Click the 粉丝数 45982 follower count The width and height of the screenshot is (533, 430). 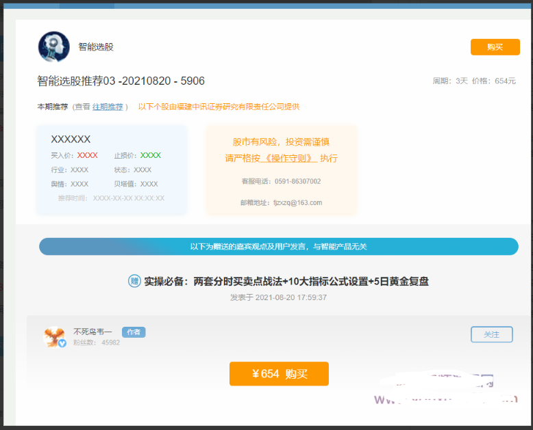(97, 342)
